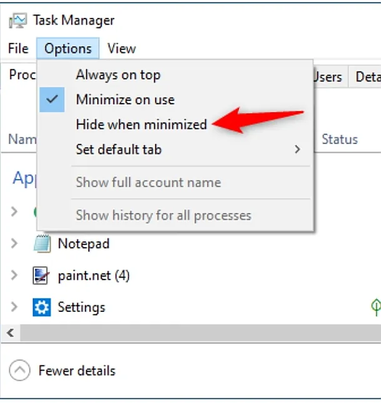Click the horizontal scrollbar left arrow
The width and height of the screenshot is (381, 403).
pyautogui.click(x=10, y=333)
